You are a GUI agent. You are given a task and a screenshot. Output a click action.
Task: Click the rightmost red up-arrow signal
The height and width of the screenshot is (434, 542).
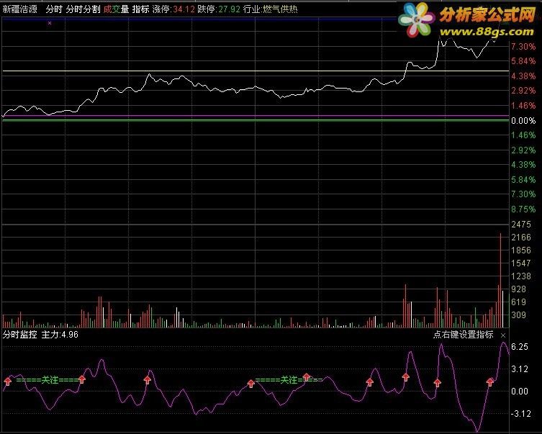(490, 382)
